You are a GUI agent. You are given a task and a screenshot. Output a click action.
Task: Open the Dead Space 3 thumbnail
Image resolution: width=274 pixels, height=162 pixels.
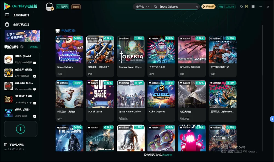pyautogui.click(x=131, y=138)
